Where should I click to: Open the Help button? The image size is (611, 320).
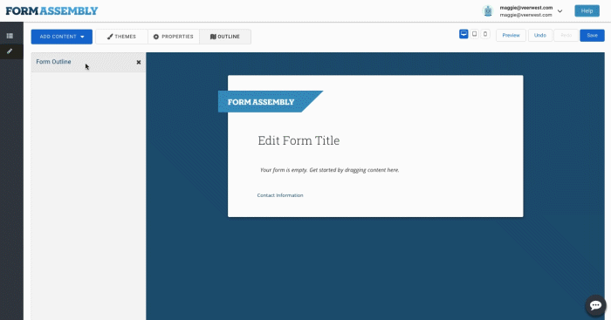coord(587,11)
